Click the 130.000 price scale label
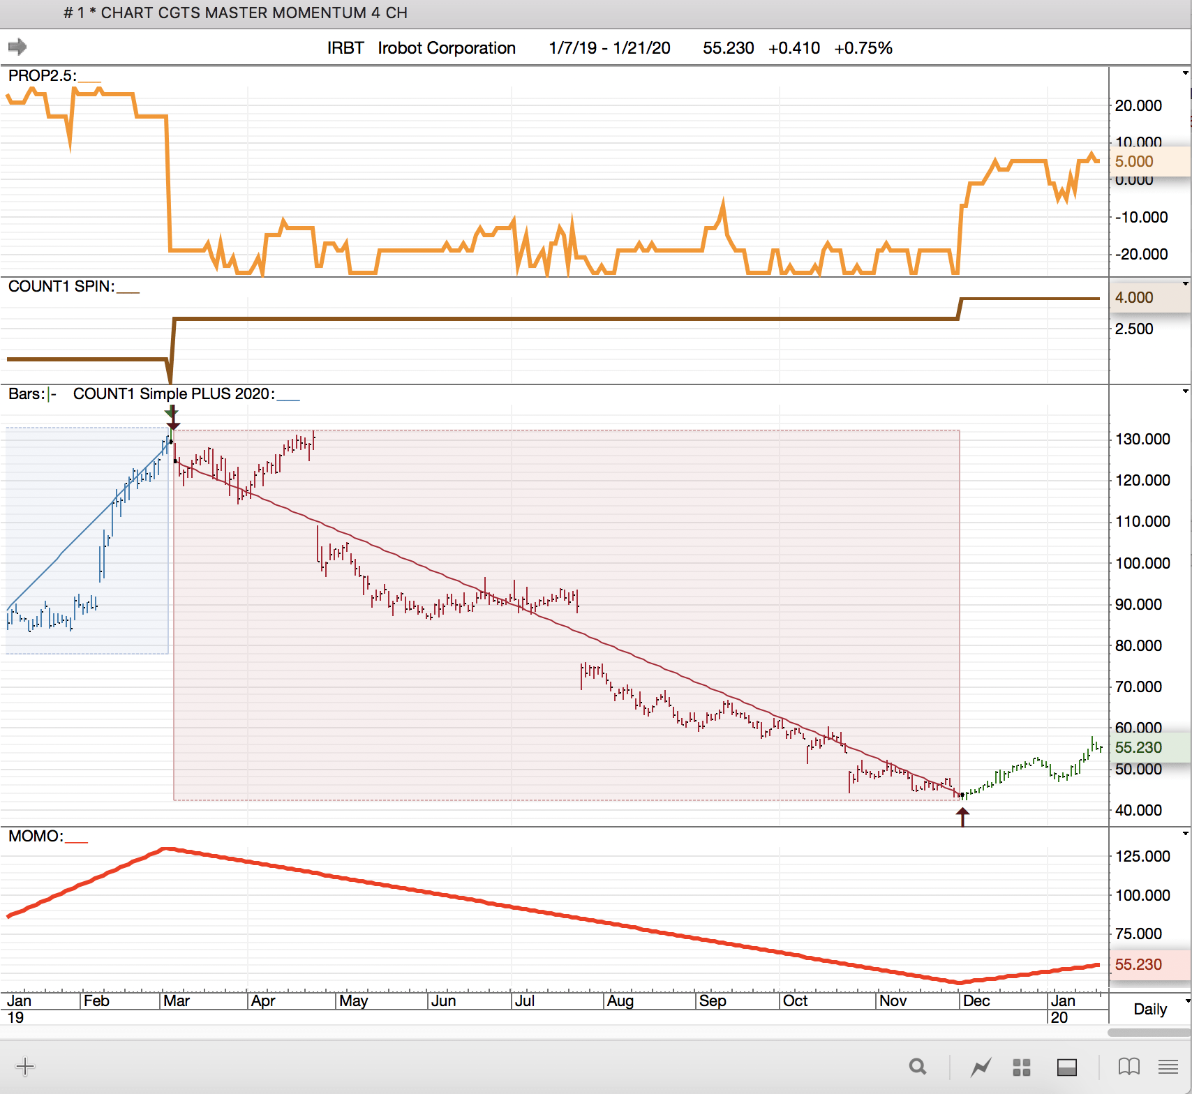Viewport: 1192px width, 1094px height. click(1142, 439)
